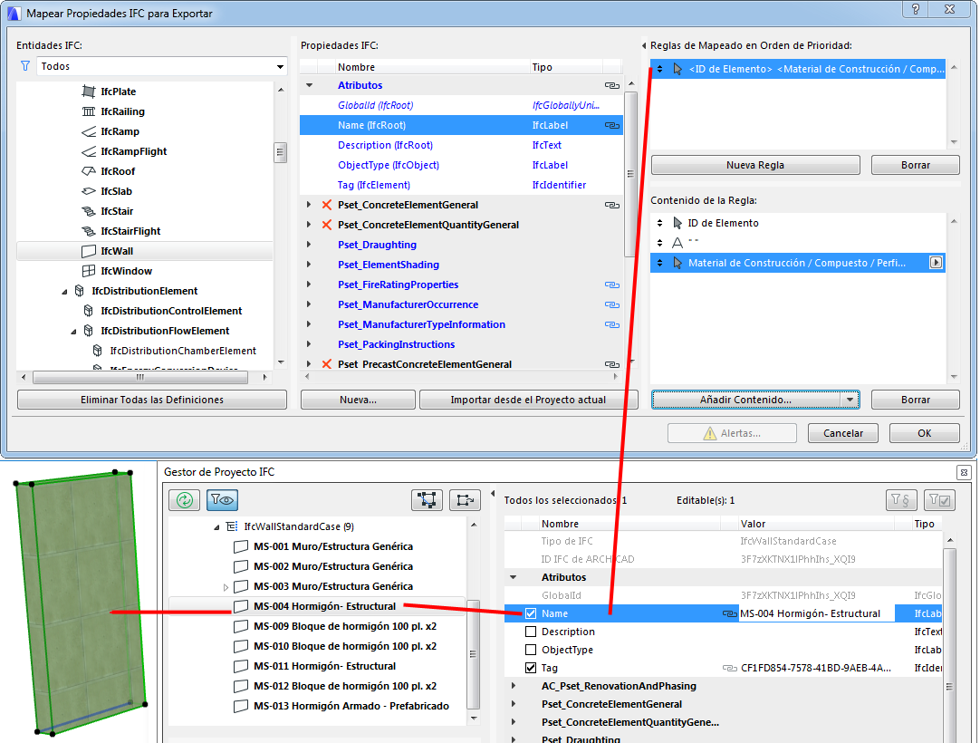Collapse the Atributos group in IFC manager

(514, 577)
